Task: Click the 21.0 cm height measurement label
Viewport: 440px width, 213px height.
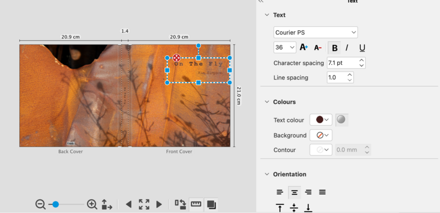Action: tap(239, 96)
